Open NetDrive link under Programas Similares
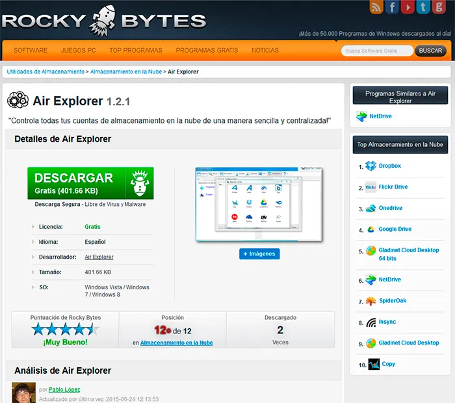Screen dimensions: 455x403 380,116
